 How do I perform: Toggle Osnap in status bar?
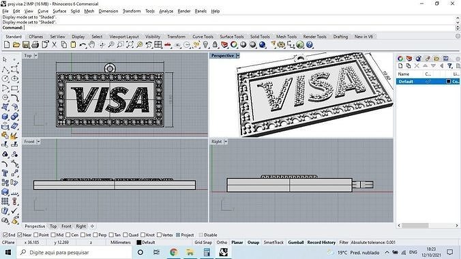[253, 243]
